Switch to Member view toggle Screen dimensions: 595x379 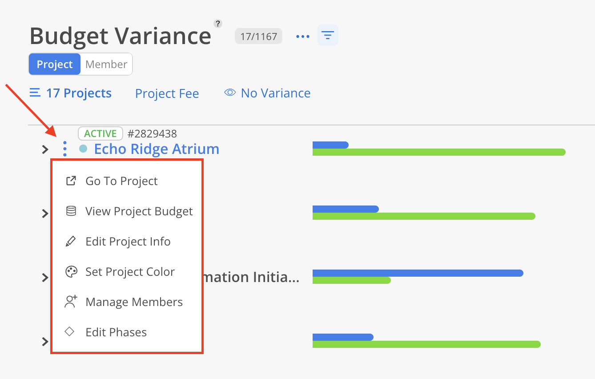point(106,65)
